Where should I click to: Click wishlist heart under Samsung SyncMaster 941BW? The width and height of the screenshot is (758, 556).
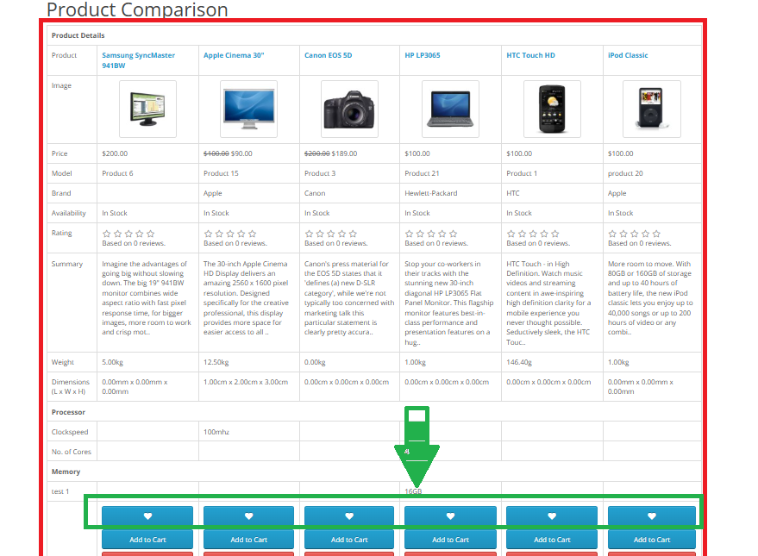click(147, 516)
